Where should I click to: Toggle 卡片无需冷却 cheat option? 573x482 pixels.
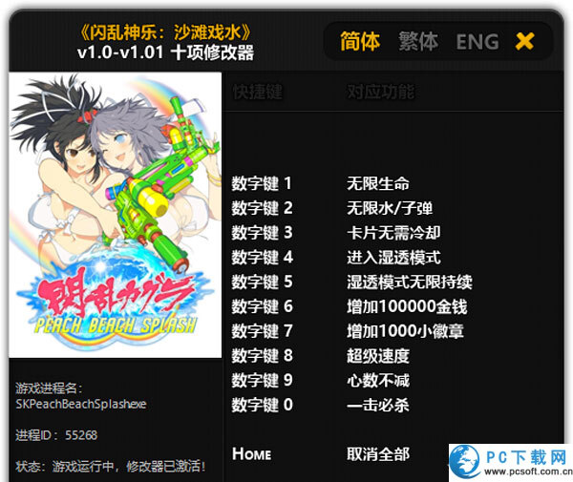click(x=393, y=233)
